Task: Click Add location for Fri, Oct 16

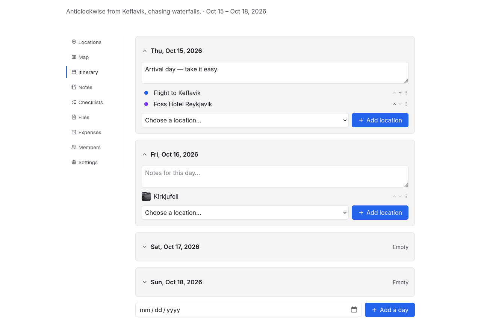Action: [x=380, y=213]
